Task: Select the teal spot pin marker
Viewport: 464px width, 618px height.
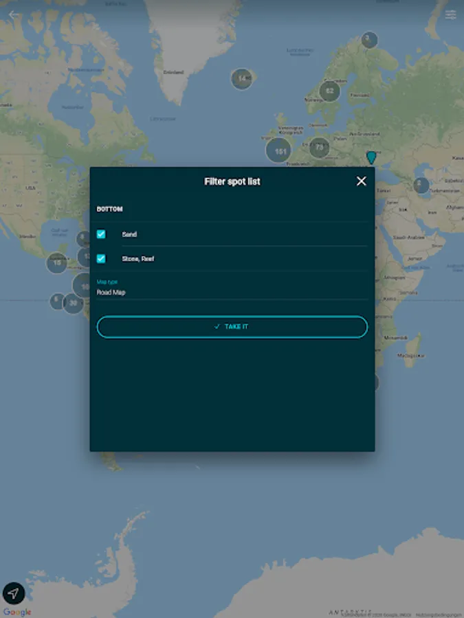Action: tap(371, 157)
